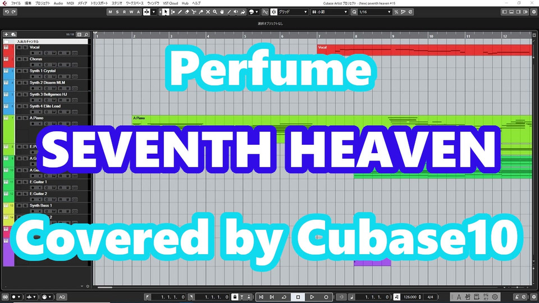
Task: Click Go to Next Marker button
Action: tap(272, 297)
